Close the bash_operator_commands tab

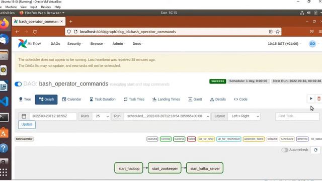pyautogui.click(x=61, y=21)
